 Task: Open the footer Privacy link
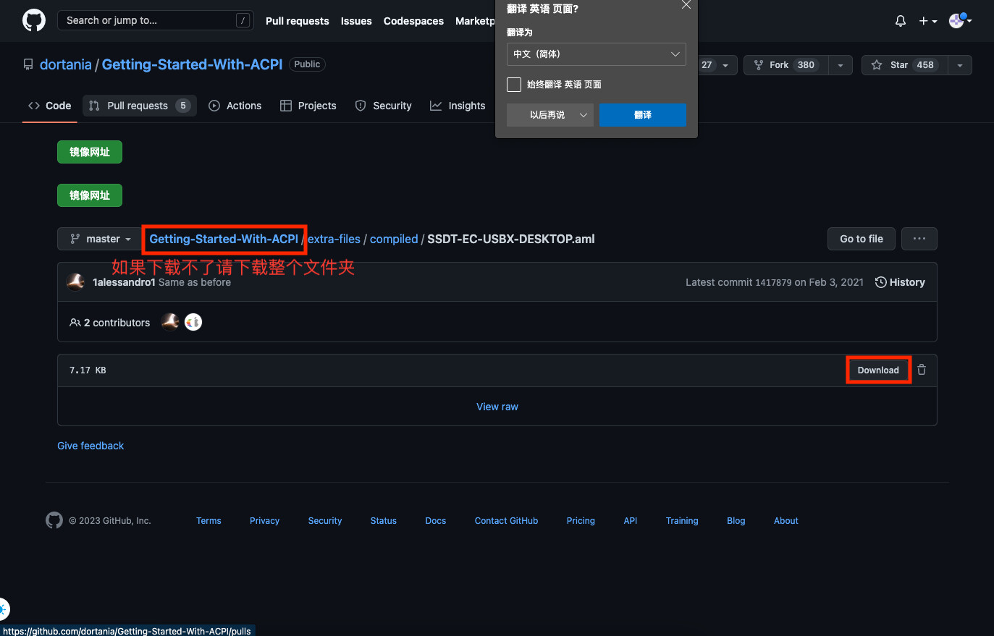264,521
